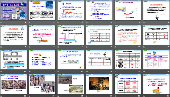
Task: Click the animation star icon below slide 23
Action: (x=115, y=96)
